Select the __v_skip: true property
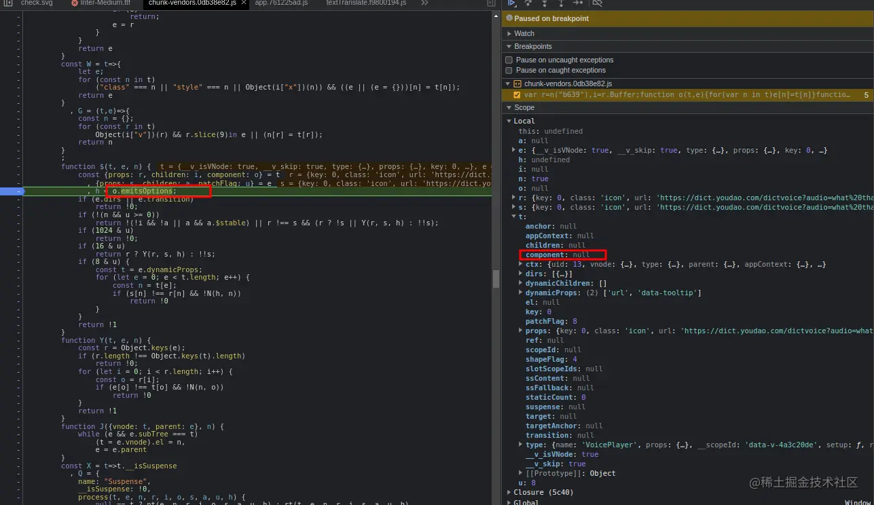The height and width of the screenshot is (505, 874). pos(555,464)
